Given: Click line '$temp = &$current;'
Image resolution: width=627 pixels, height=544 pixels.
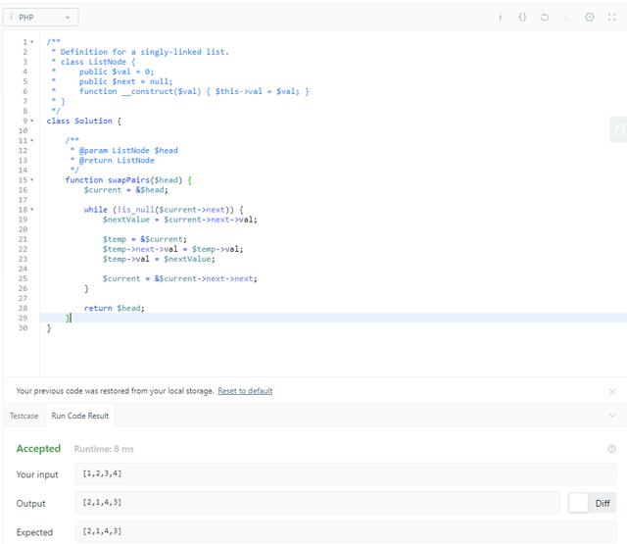Looking at the screenshot, I should coord(145,239).
